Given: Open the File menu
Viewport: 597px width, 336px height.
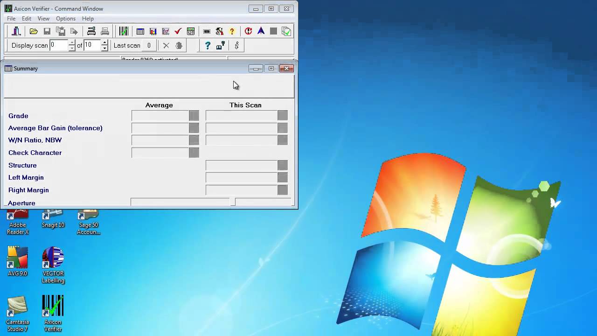Looking at the screenshot, I should tap(11, 19).
